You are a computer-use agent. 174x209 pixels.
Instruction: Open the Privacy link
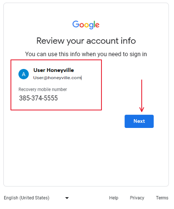click(137, 198)
